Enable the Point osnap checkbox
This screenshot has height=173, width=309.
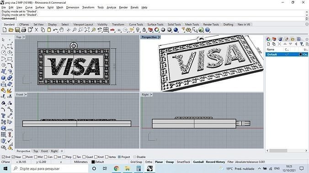click(24, 157)
